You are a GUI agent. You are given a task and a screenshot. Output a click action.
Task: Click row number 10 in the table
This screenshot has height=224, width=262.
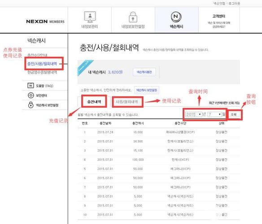[85, 215]
